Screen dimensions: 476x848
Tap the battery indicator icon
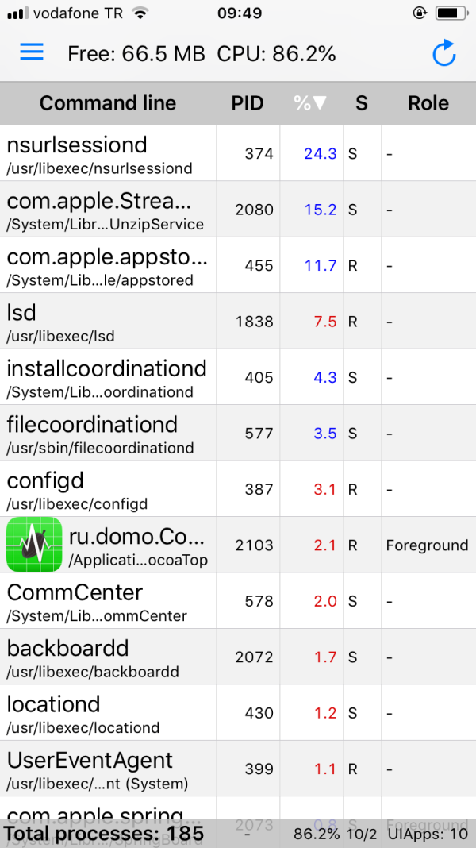click(451, 13)
